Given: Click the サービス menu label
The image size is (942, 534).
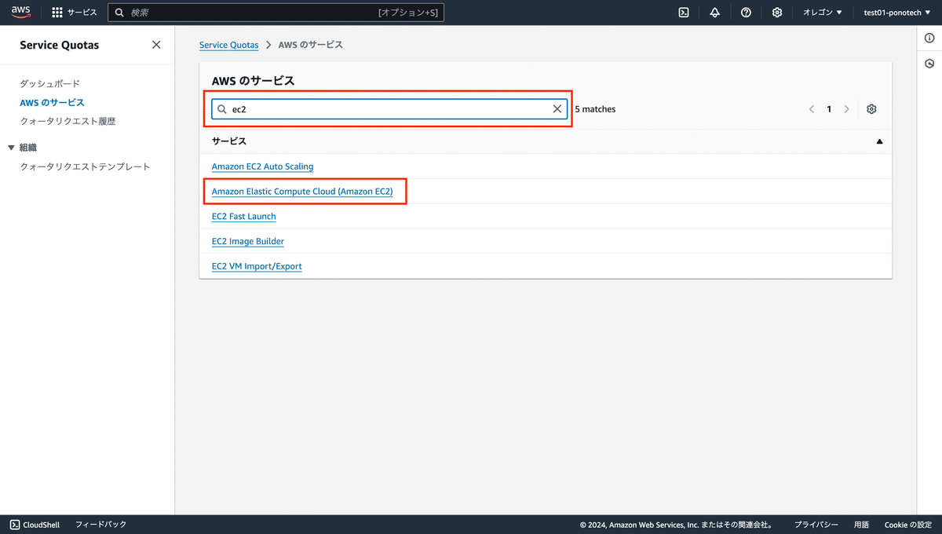Looking at the screenshot, I should (82, 13).
